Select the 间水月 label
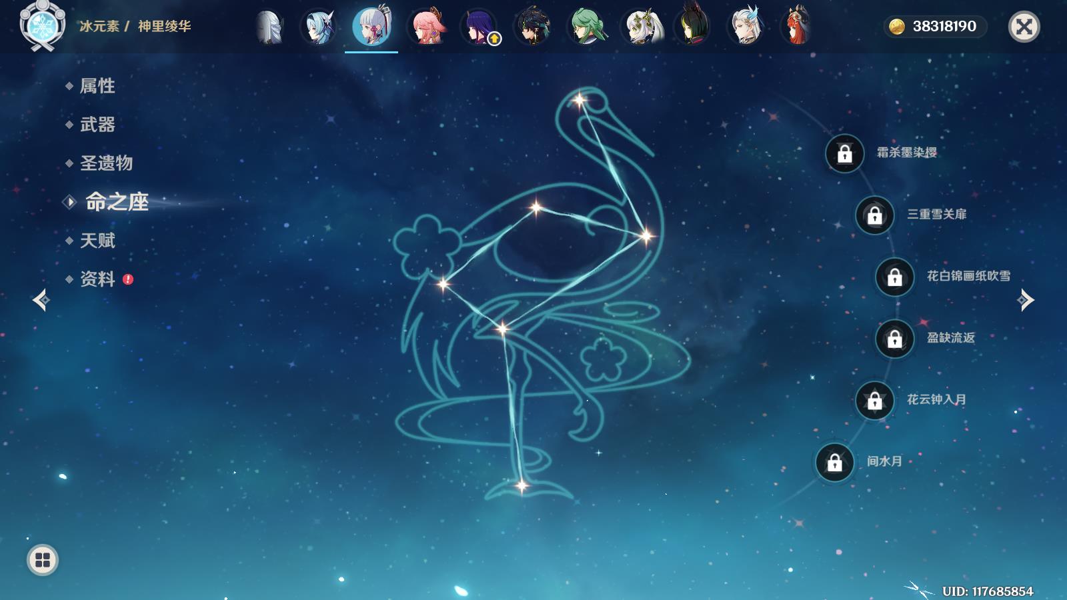The height and width of the screenshot is (600, 1067). point(884,461)
